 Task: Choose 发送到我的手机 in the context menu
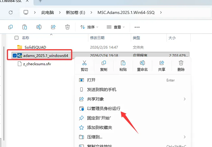coord(133,90)
